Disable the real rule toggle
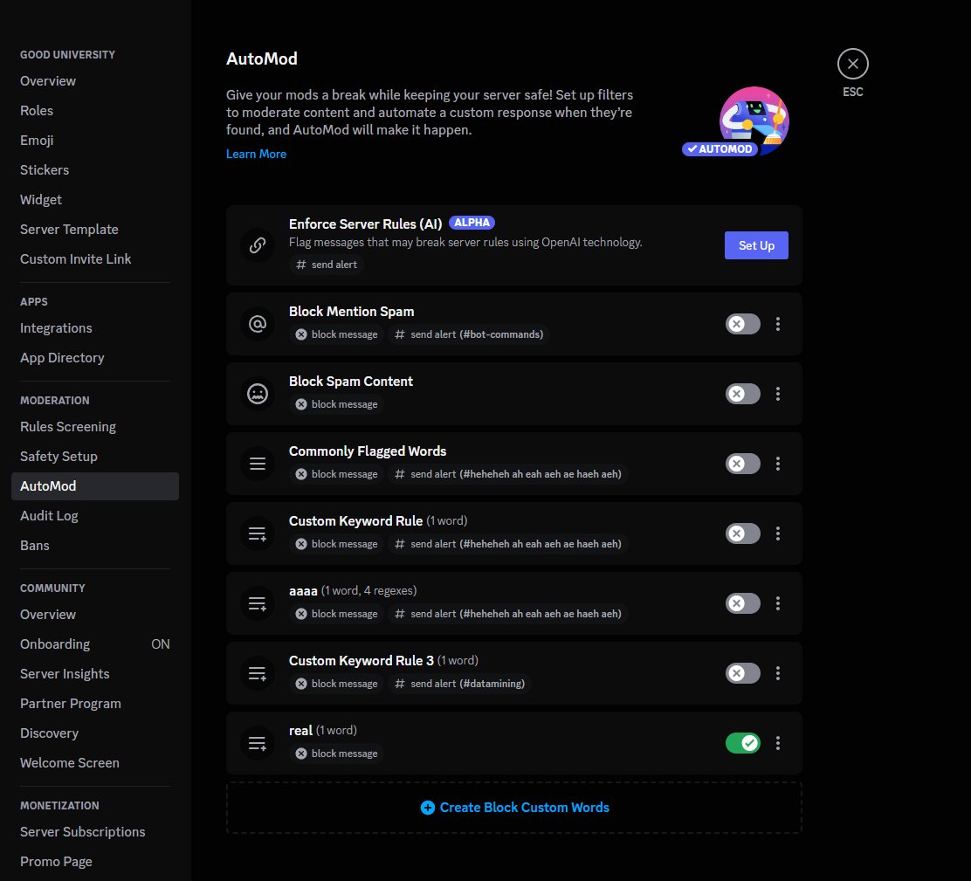971x881 pixels. 742,743
